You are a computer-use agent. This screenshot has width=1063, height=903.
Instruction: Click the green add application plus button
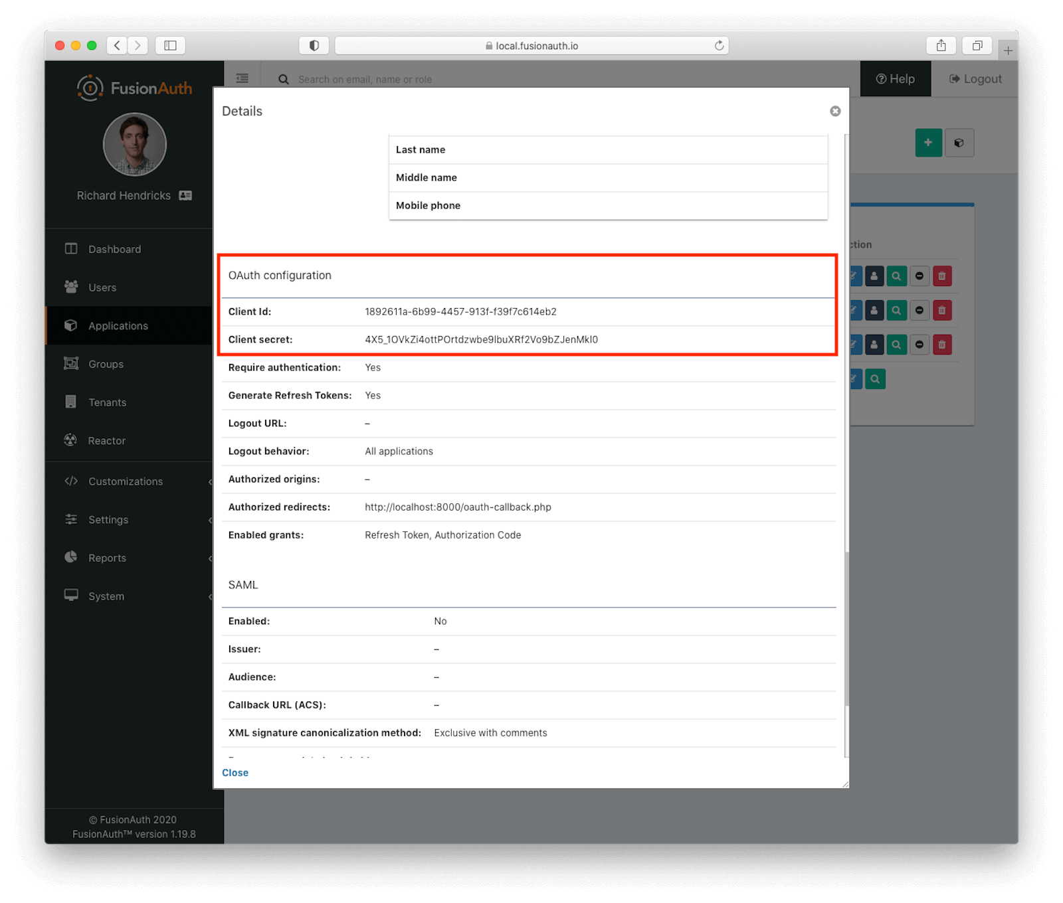point(928,143)
